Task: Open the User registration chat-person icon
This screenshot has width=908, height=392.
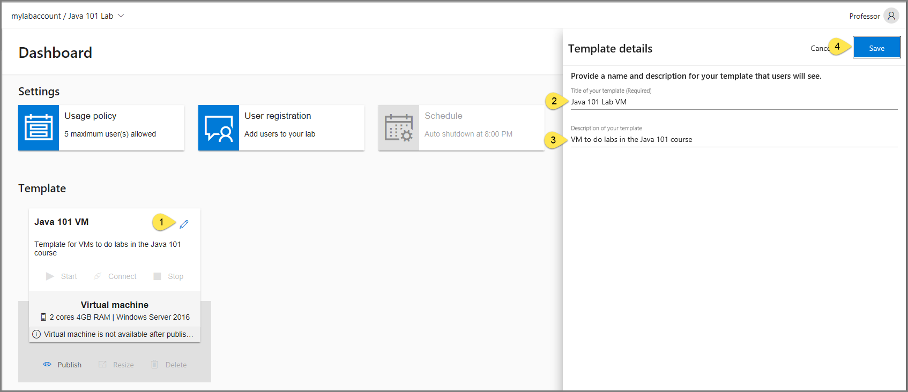Action: 219,127
